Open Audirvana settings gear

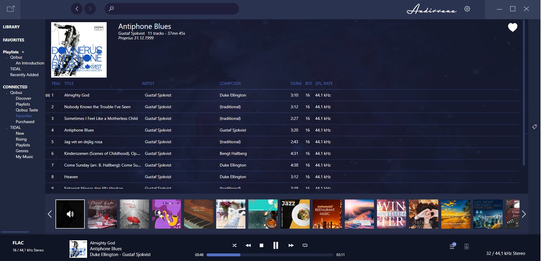coord(467,9)
